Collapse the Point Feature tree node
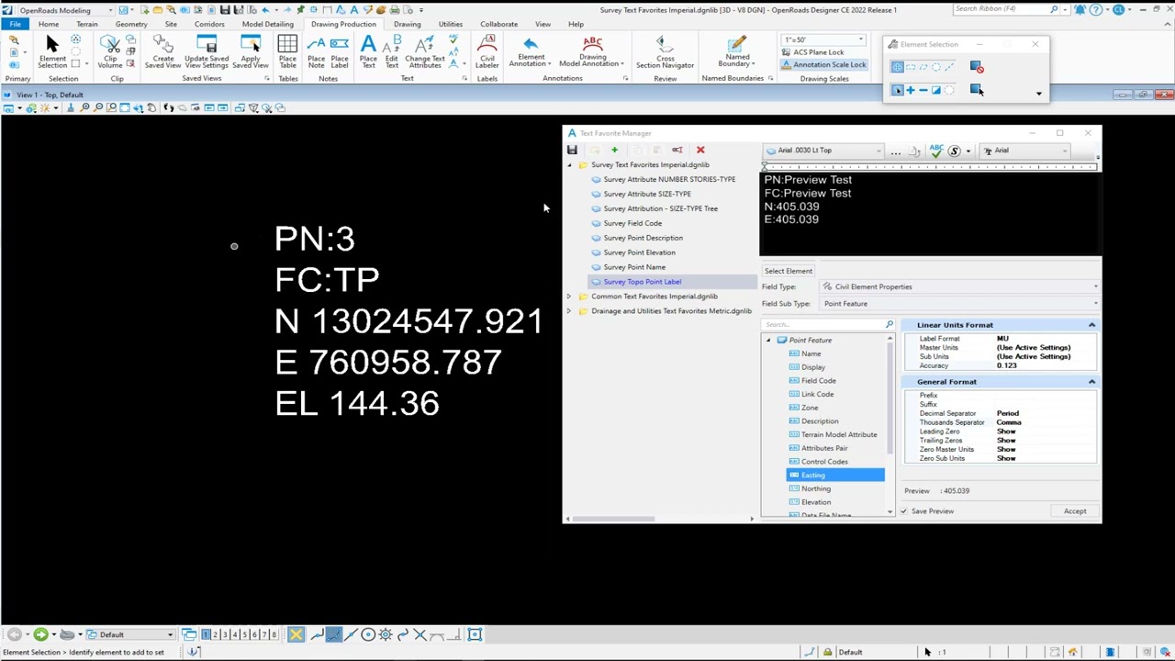Screen dimensions: 1175x661 768,341
